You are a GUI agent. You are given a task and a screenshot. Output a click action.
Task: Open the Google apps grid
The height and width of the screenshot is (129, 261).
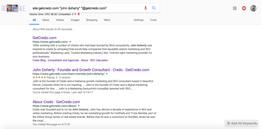coord(235,8)
